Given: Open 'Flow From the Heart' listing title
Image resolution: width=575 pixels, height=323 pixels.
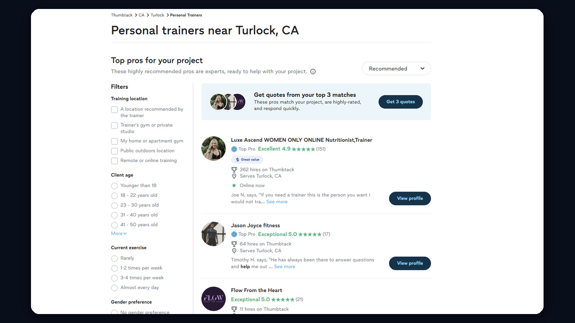Looking at the screenshot, I should (x=257, y=290).
